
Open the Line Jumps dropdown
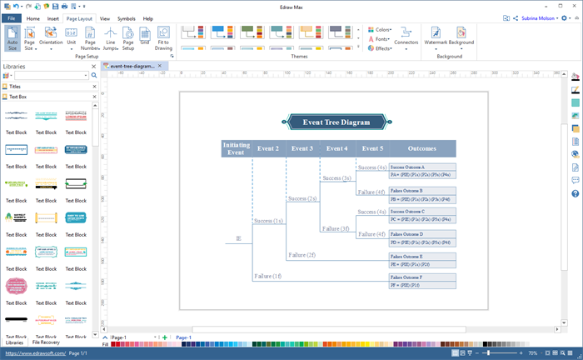click(x=111, y=38)
